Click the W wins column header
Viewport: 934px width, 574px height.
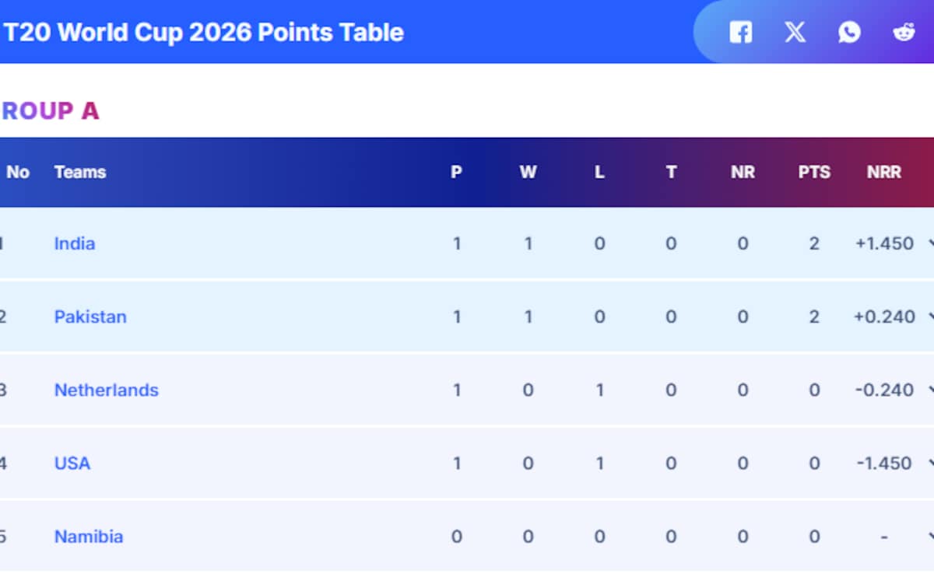[x=528, y=172]
